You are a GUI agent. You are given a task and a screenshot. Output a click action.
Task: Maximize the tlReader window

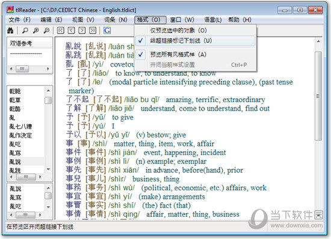point(300,10)
